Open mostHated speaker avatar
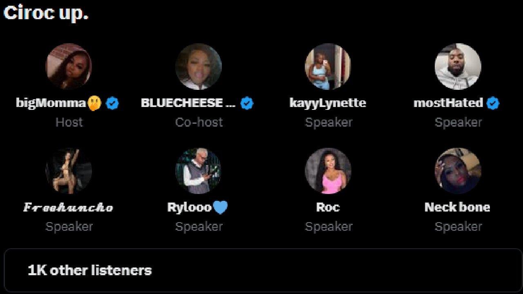The height and width of the screenshot is (294, 523). coord(458,67)
